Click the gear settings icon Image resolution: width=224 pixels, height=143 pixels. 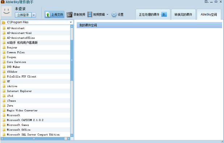114,14
